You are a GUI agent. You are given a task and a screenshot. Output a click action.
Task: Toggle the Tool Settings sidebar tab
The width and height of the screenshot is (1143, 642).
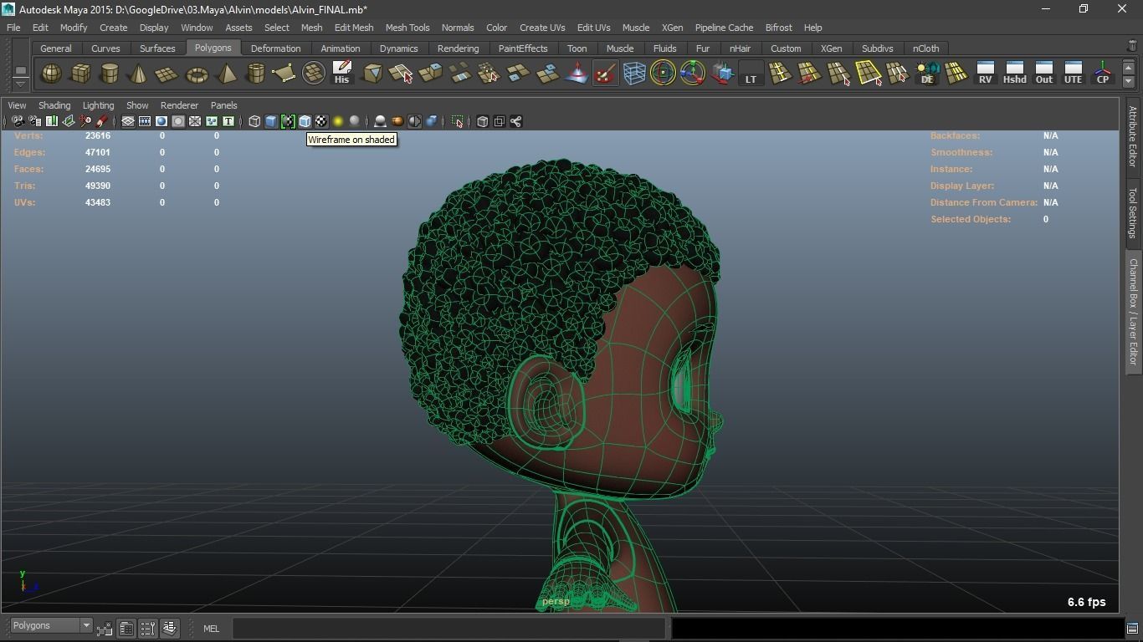click(1133, 212)
